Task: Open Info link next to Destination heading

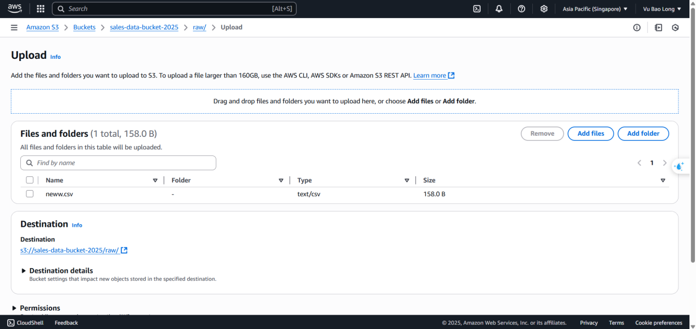Action: coord(77,225)
